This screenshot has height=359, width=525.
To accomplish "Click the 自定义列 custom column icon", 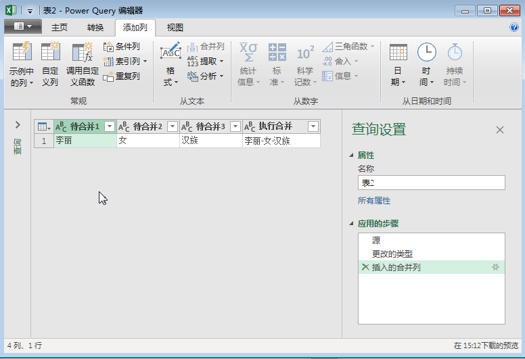I will pos(50,53).
